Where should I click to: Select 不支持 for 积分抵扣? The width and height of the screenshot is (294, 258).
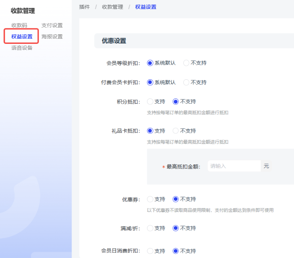[176, 102]
